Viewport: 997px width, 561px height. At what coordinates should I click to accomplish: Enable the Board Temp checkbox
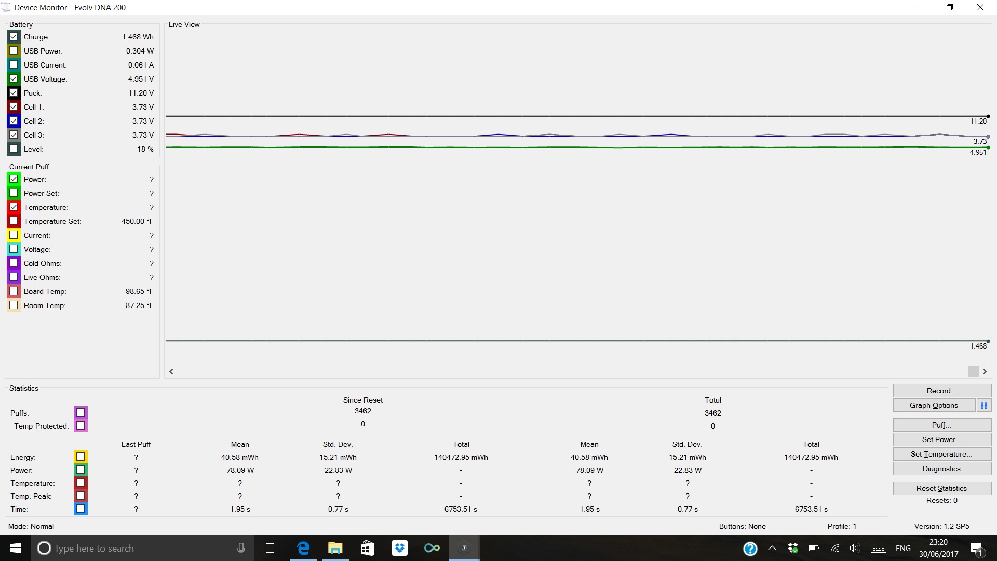click(x=14, y=291)
